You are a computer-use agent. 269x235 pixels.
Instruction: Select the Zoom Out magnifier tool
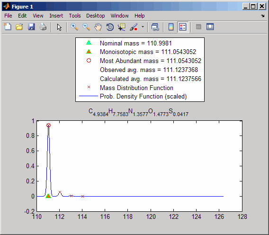click(x=86, y=27)
